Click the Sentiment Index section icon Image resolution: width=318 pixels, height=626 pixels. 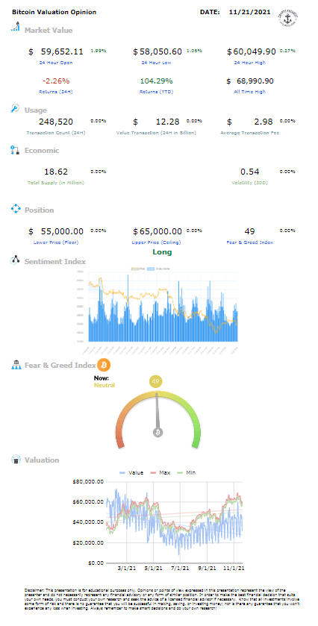pos(15,260)
